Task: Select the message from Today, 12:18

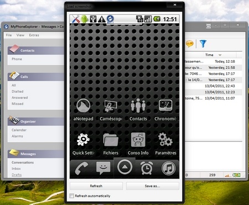Action: pos(214,61)
